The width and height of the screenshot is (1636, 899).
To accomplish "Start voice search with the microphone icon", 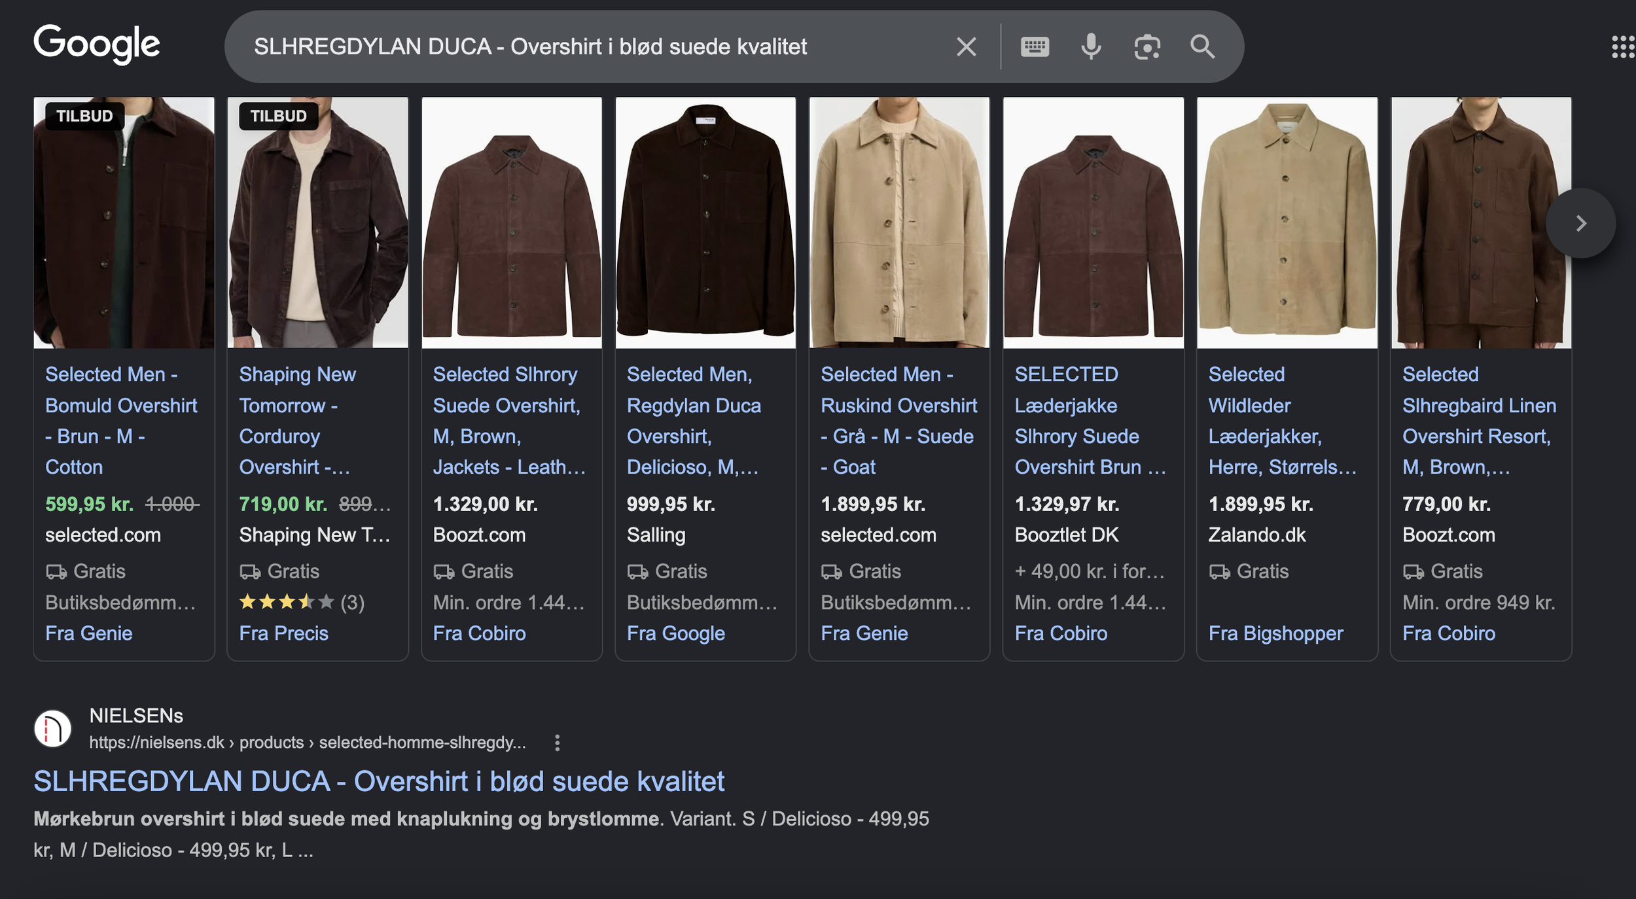I will click(x=1091, y=46).
